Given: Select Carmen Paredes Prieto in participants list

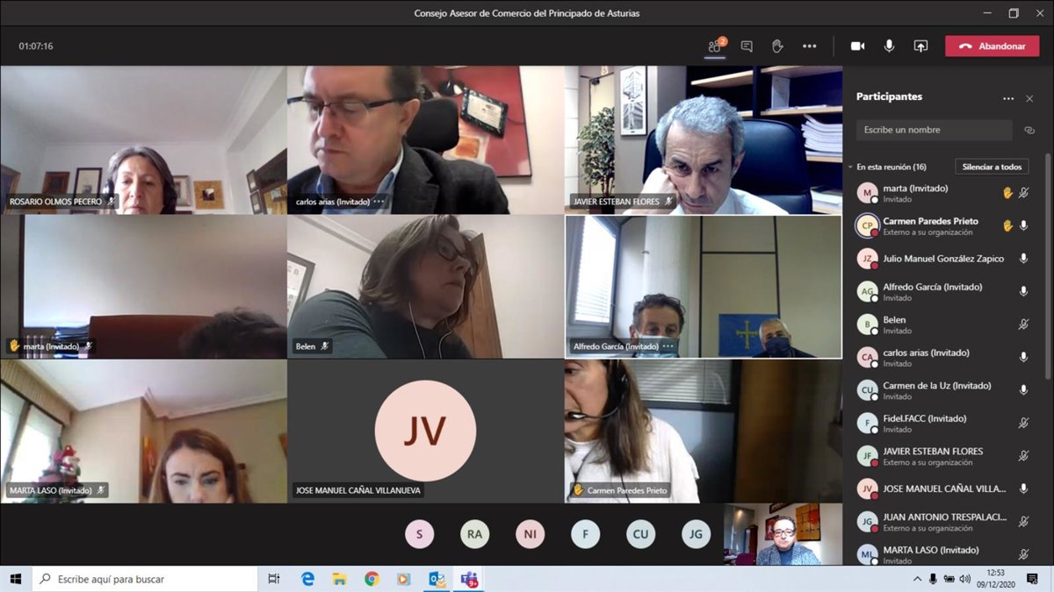Looking at the screenshot, I should pos(930,225).
